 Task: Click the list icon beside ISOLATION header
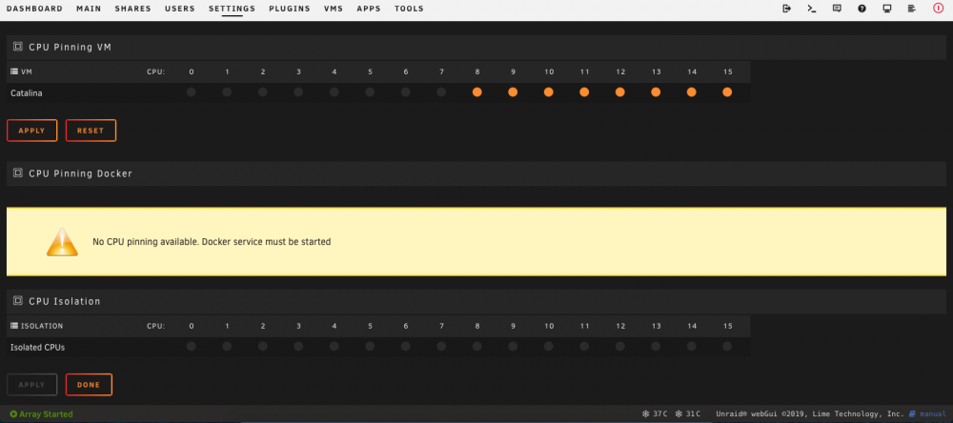click(14, 326)
